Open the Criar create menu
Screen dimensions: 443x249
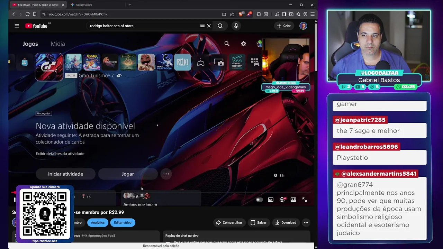click(284, 26)
